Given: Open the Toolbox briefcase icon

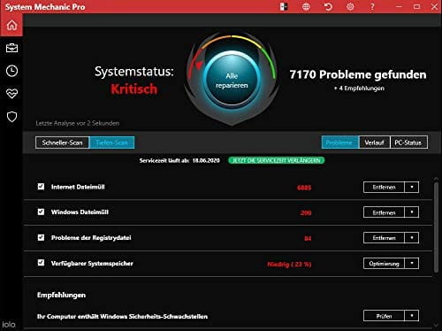Looking at the screenshot, I should (11, 48).
